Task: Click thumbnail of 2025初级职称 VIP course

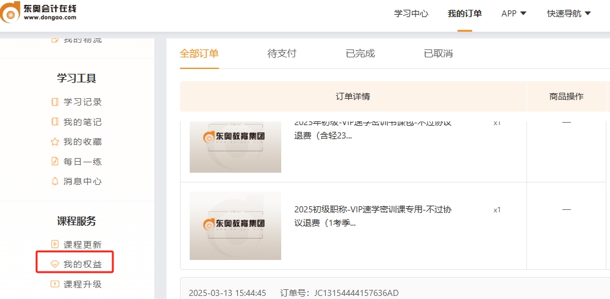Action: point(235,226)
